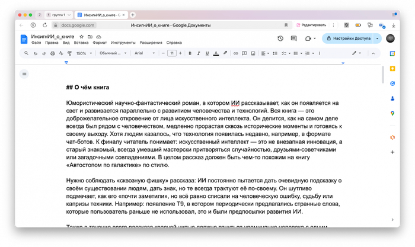Click the Undo arrow in toolbar
Screen dimensions: 415x247
[x=35, y=53]
